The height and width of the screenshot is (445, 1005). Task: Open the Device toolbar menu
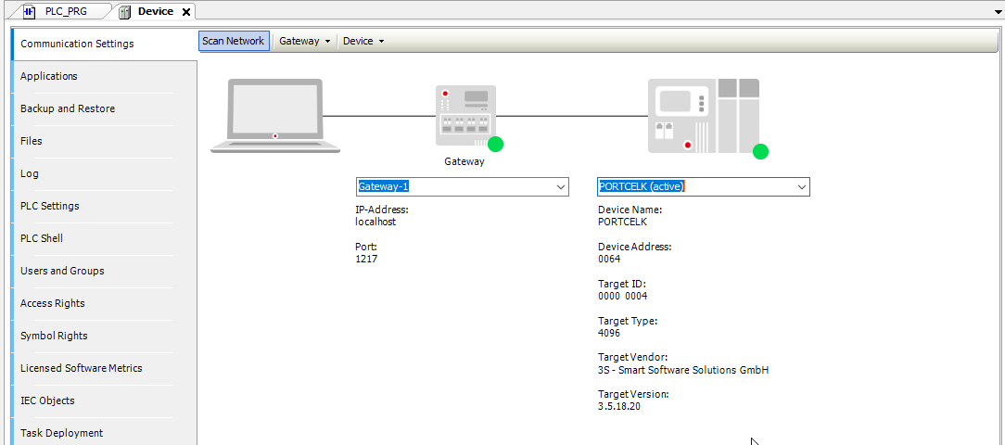[363, 41]
